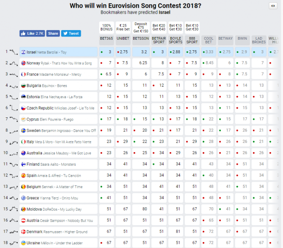Viewport: 283px width, 248px height.
Task: Open France Madame Monsieur - Mercy entry
Action: (58, 74)
